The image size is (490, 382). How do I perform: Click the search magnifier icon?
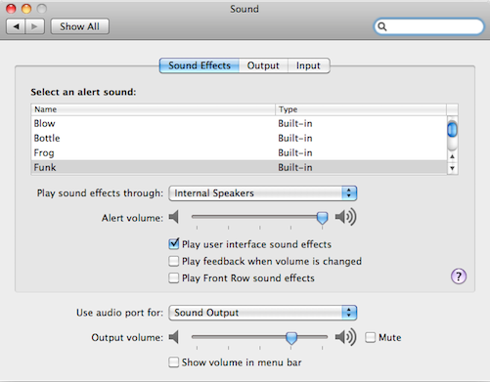pos(382,26)
